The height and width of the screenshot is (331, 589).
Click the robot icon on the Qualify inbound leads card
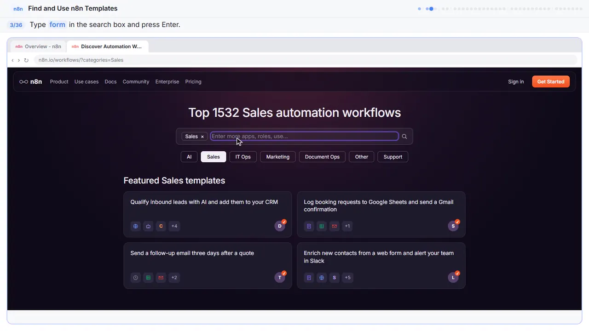[x=148, y=226]
